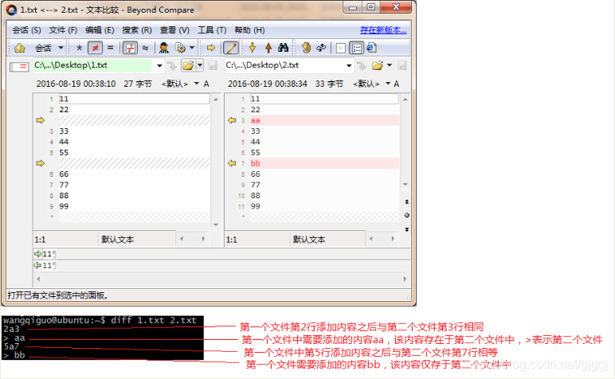This screenshot has height=379, width=615.
Task: Open the 会话 toolbar dropdown
Action: pyautogui.click(x=61, y=48)
